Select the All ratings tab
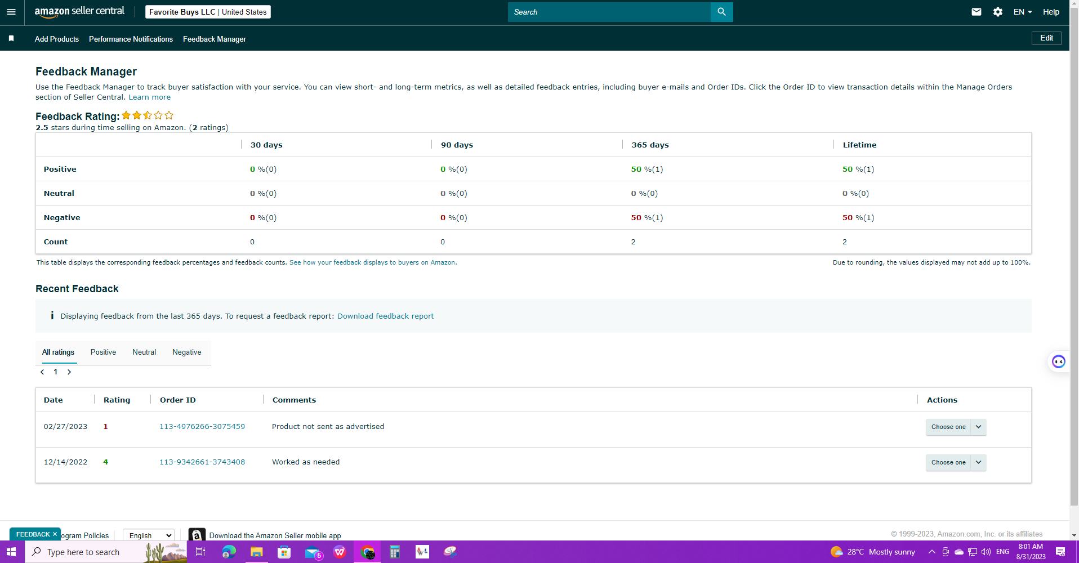This screenshot has height=563, width=1079. point(58,352)
